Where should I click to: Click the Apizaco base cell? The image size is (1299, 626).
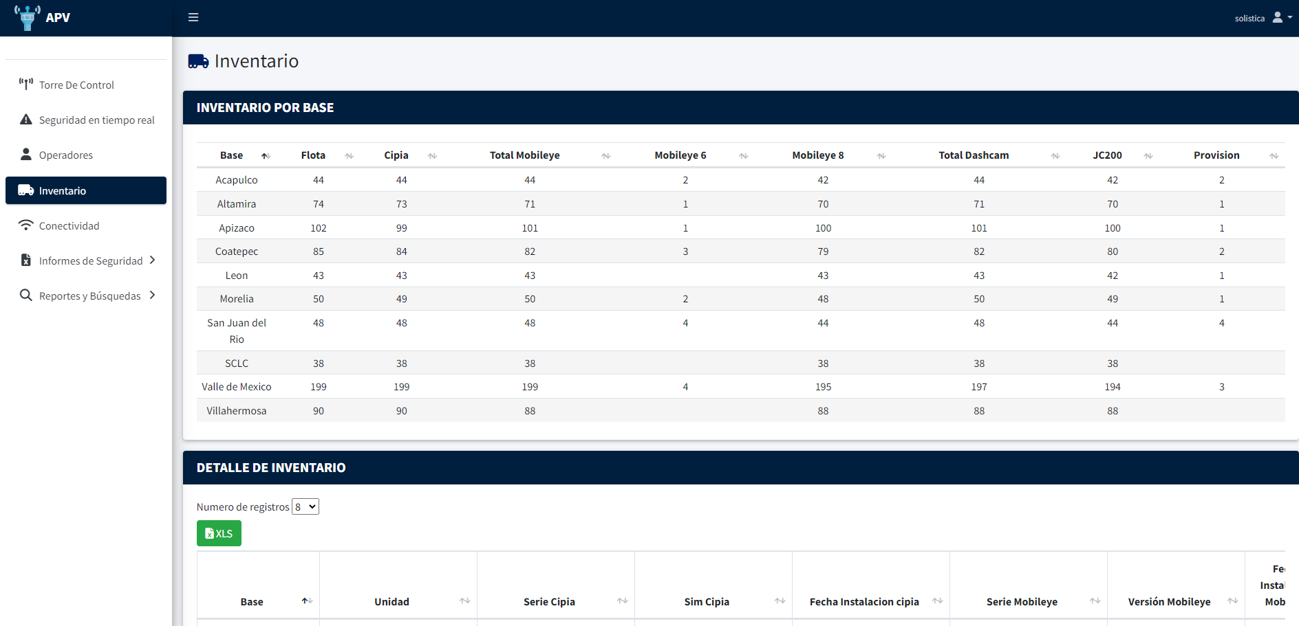(237, 228)
